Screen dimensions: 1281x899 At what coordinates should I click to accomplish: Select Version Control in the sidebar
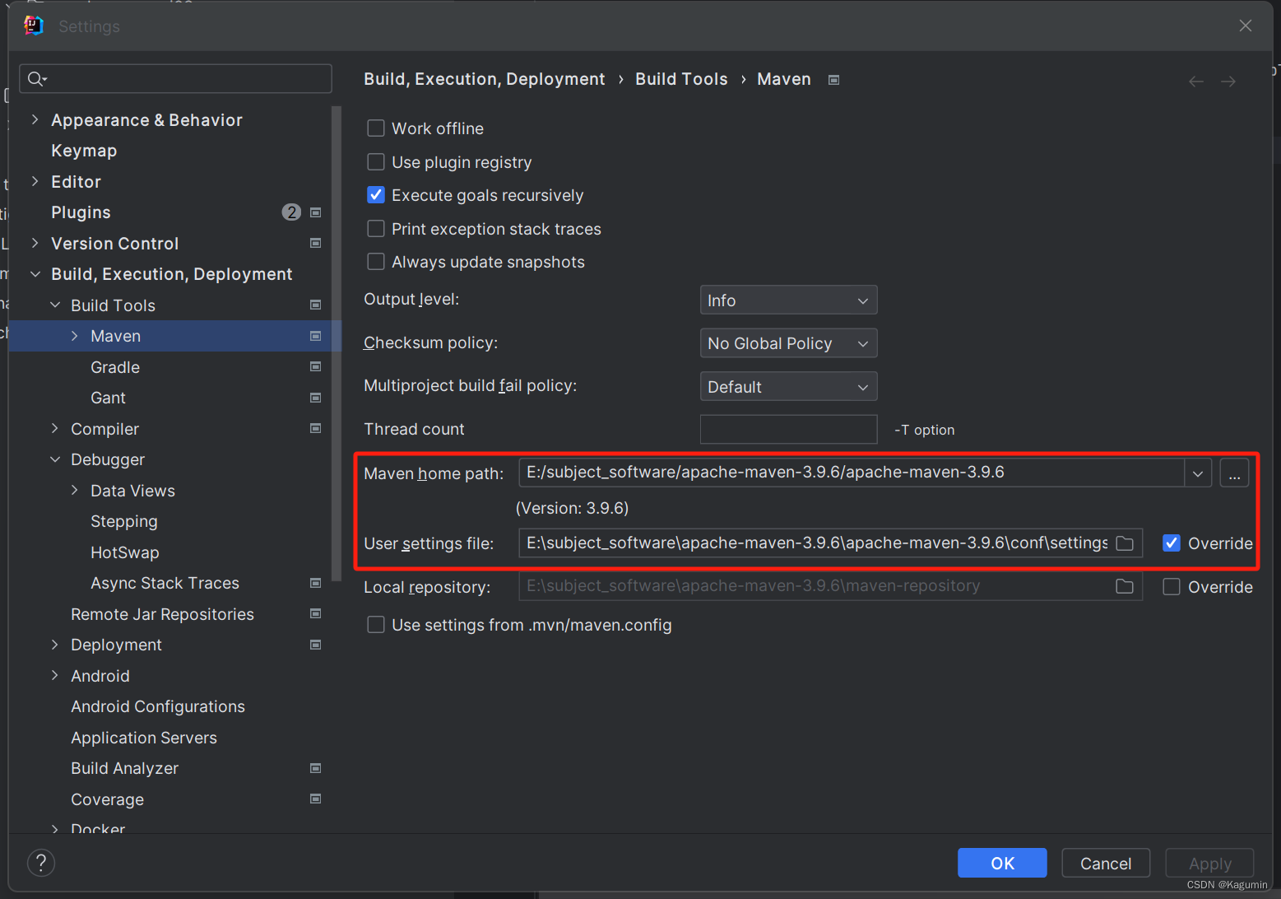click(114, 243)
